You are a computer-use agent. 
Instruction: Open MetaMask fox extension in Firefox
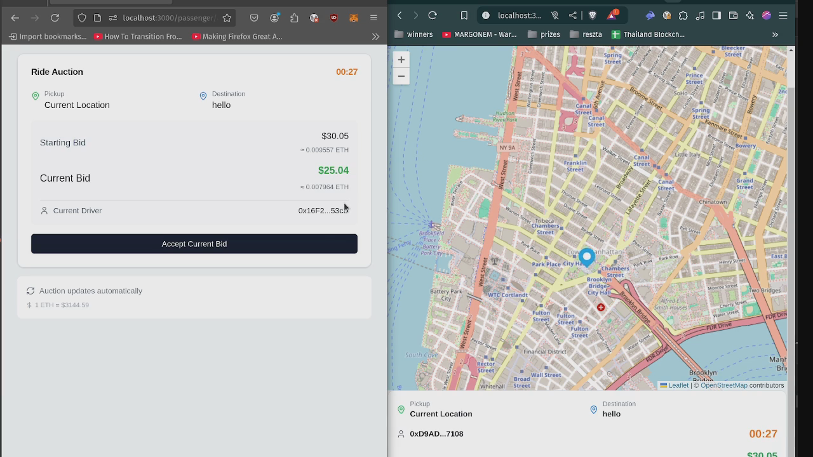(x=354, y=18)
